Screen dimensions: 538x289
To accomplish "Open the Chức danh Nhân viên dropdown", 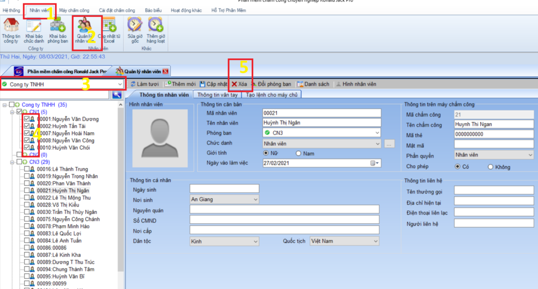I will tap(377, 144).
